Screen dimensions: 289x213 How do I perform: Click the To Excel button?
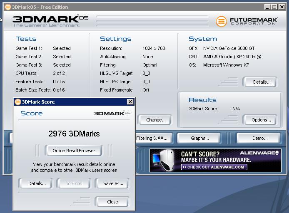74,183
